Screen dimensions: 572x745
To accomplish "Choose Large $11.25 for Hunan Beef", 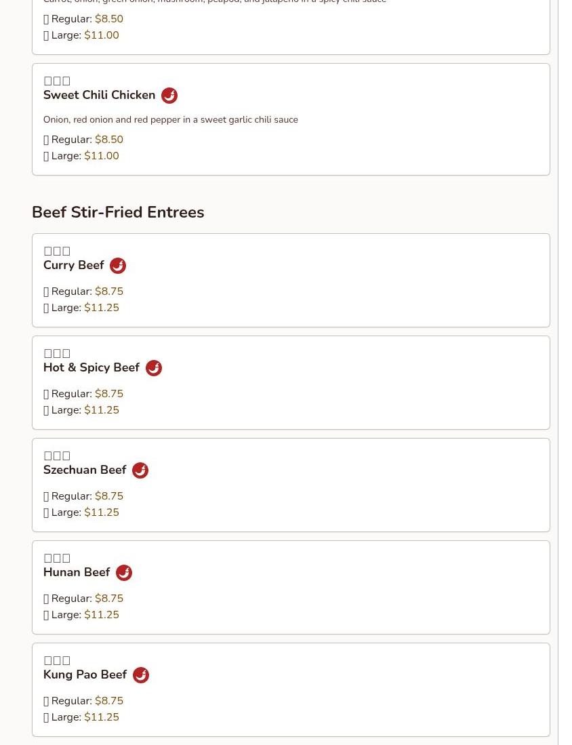I will click(x=81, y=615).
